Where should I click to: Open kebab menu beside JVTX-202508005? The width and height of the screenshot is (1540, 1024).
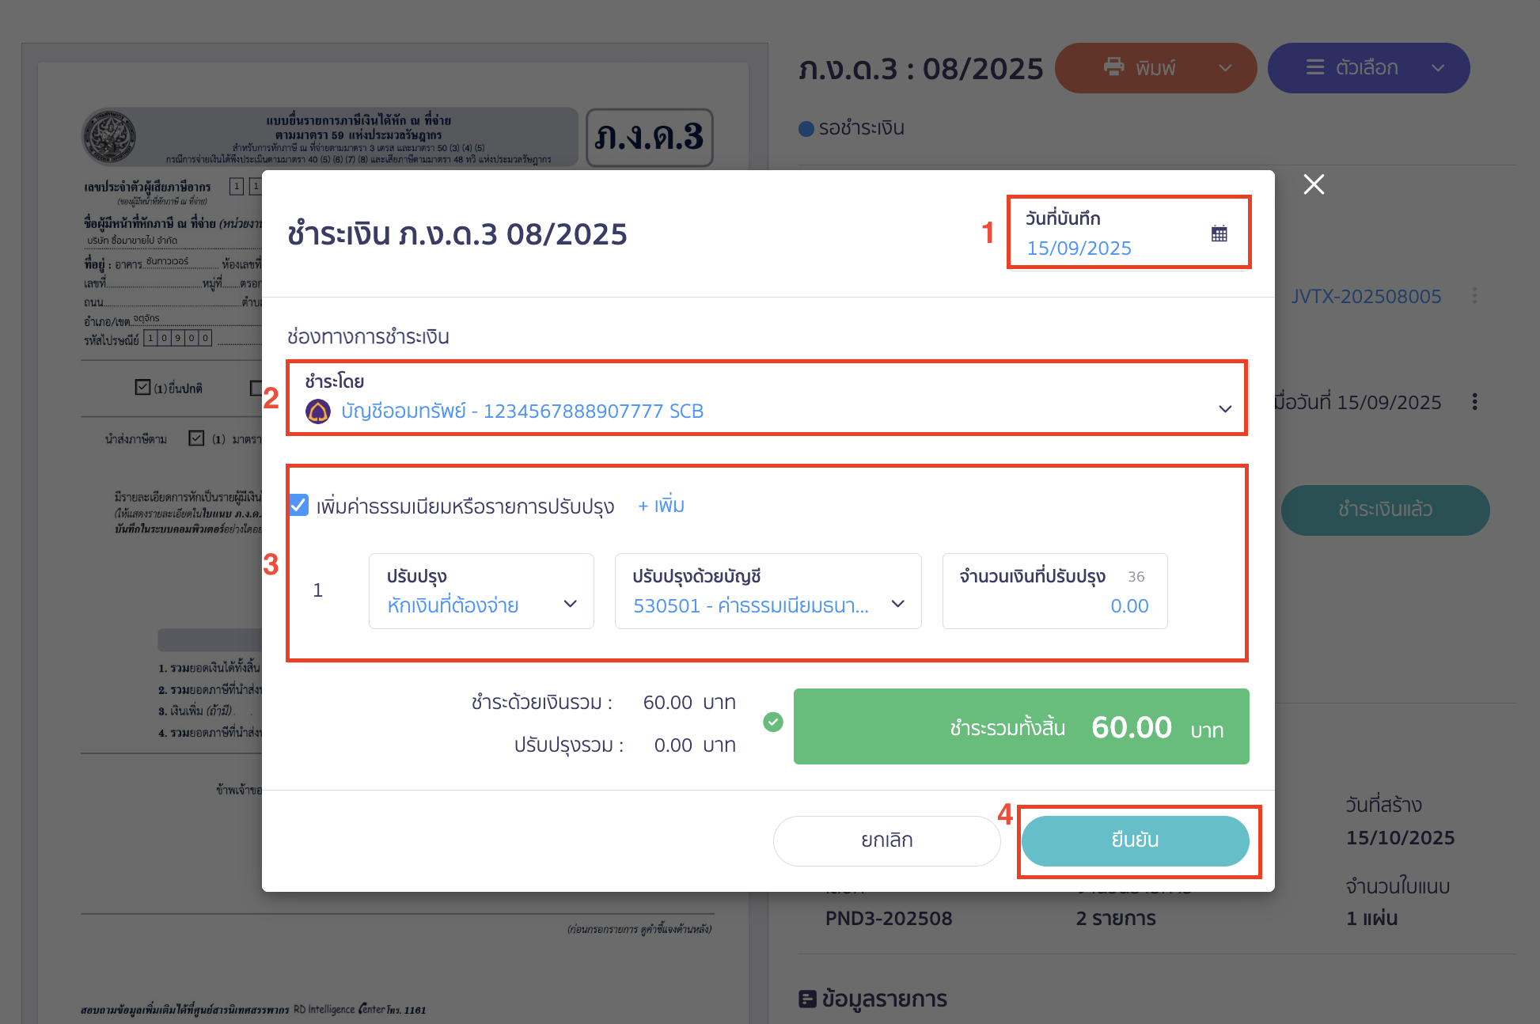point(1475,296)
